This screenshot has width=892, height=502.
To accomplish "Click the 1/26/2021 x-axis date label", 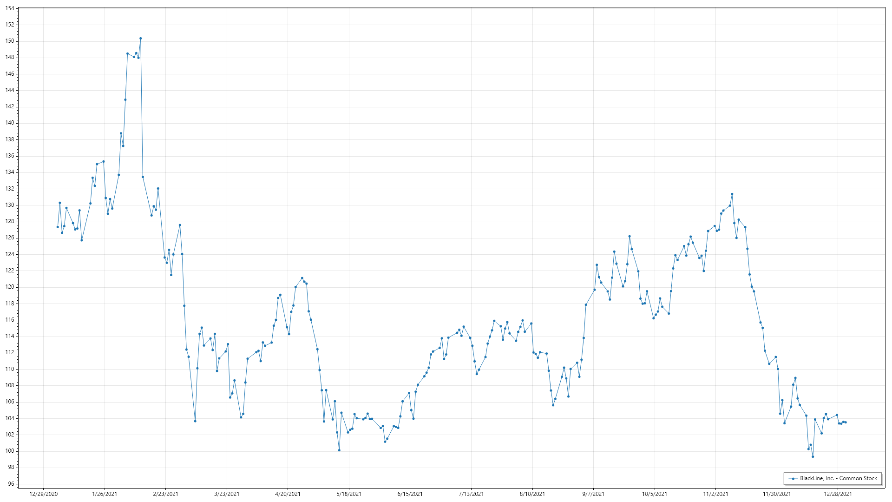I will tap(105, 494).
